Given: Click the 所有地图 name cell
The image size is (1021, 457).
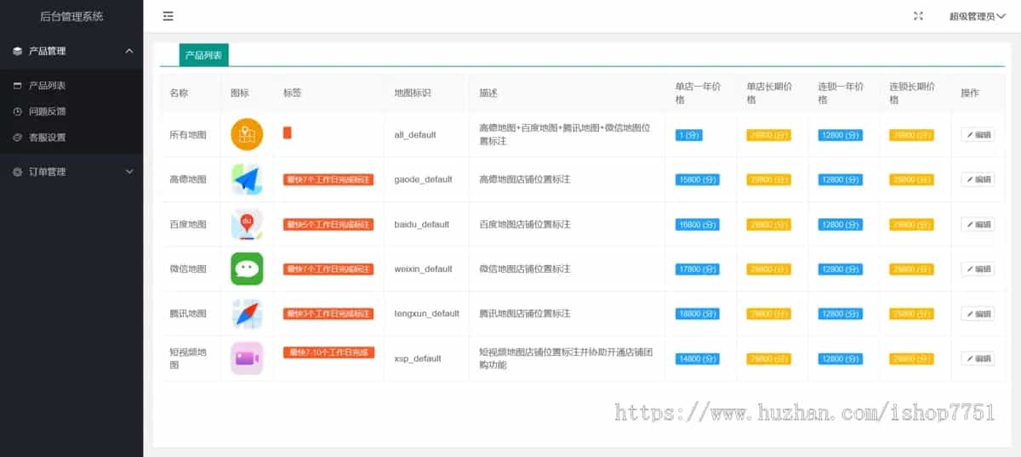Looking at the screenshot, I should pyautogui.click(x=188, y=134).
